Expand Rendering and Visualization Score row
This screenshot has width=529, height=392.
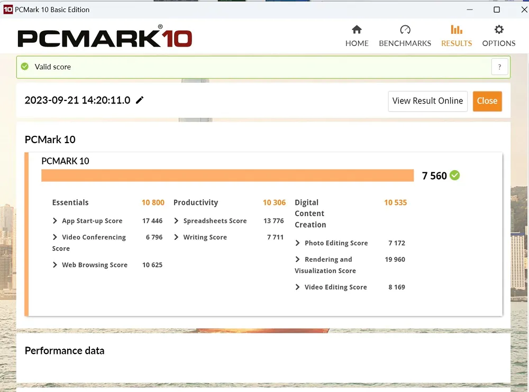click(297, 259)
